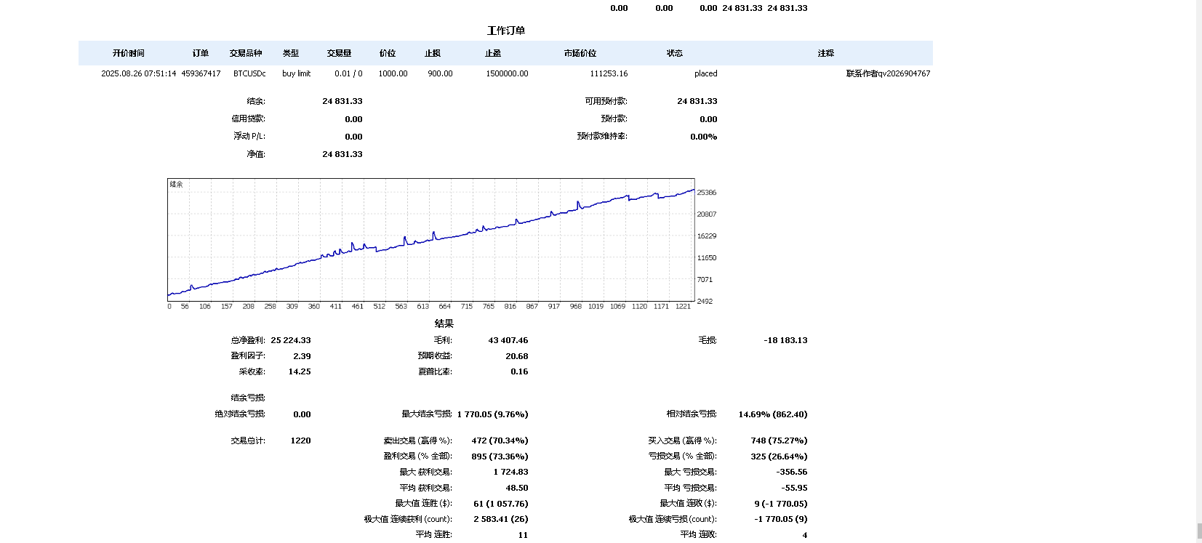Click the placed status cell
The image size is (1202, 543).
[705, 73]
